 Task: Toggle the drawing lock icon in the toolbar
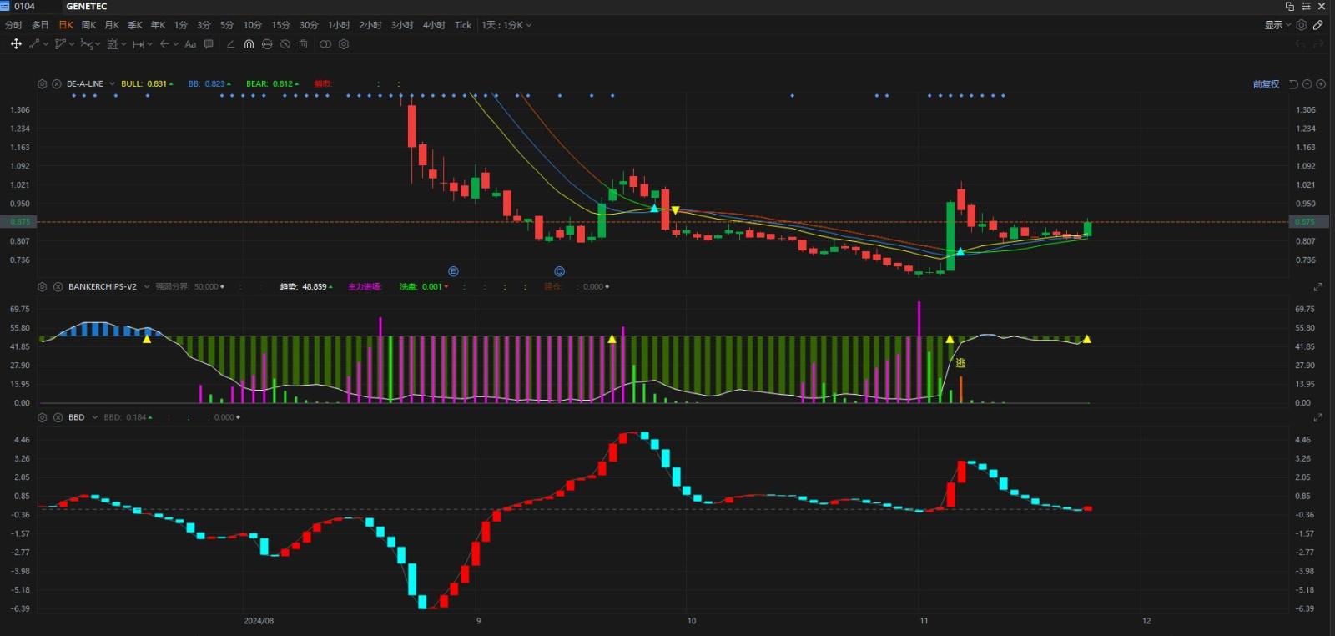[x=267, y=44]
